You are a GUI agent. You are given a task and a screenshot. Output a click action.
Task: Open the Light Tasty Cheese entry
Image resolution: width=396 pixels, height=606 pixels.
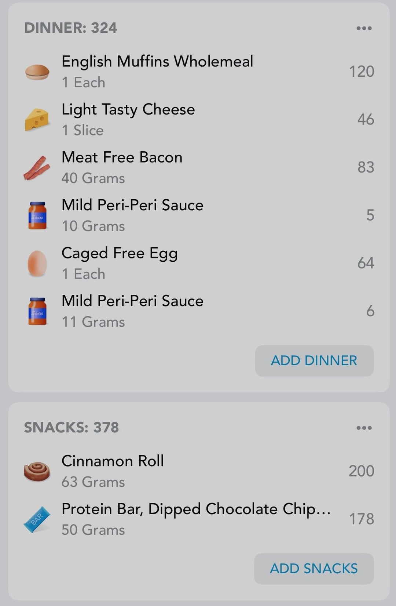point(199,120)
